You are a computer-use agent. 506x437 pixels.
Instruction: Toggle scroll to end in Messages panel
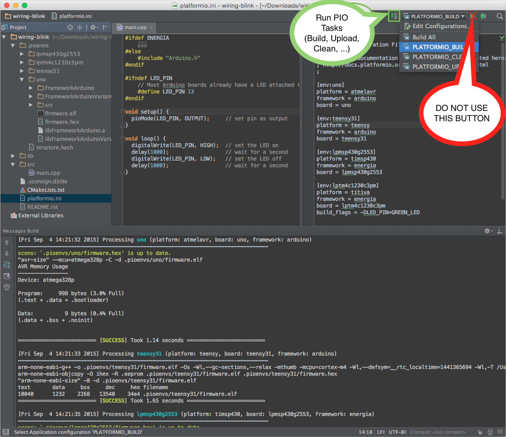click(7, 276)
